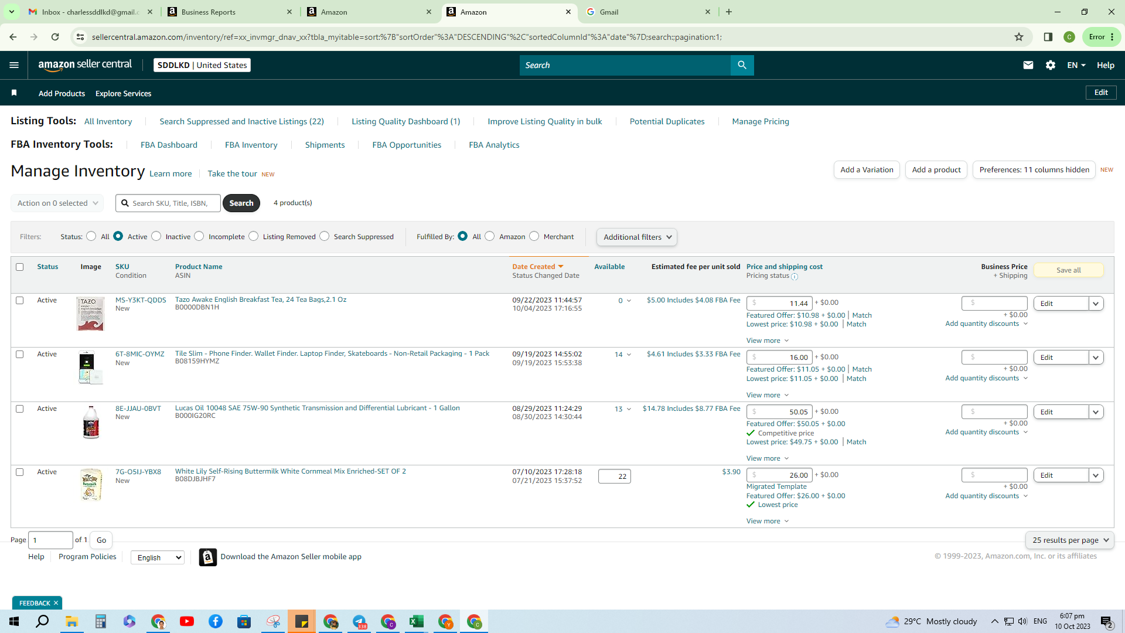The height and width of the screenshot is (633, 1125).
Task: Edit the White Lily available quantity field
Action: [x=614, y=477]
